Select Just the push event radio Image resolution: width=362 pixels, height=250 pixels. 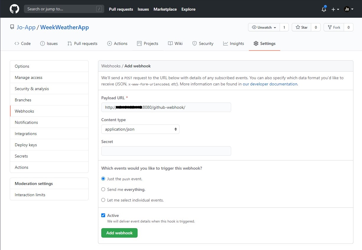[103, 179]
